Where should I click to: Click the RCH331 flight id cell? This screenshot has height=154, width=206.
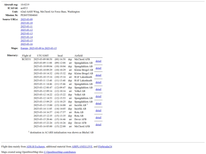click(x=26, y=59)
